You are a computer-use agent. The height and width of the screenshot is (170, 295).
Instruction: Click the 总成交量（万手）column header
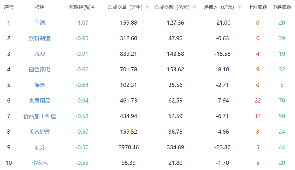pyautogui.click(x=125, y=7)
